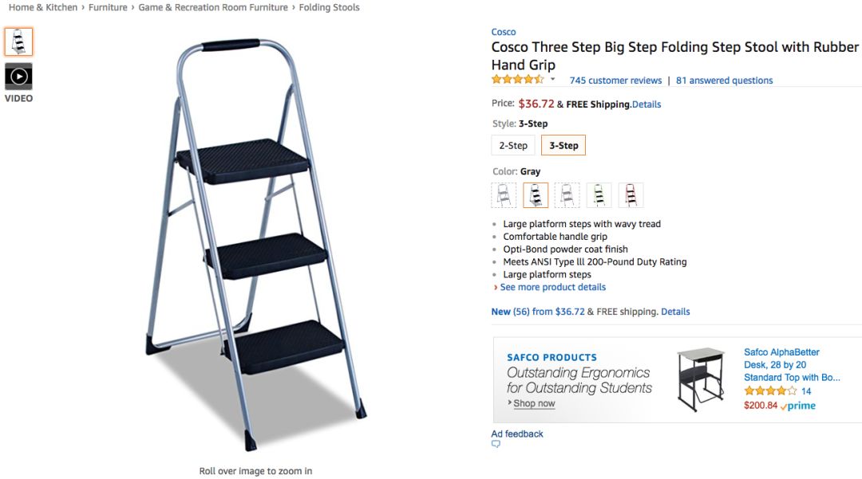Choose the 3-Step style option
Image resolution: width=862 pixels, height=479 pixels.
tap(563, 145)
